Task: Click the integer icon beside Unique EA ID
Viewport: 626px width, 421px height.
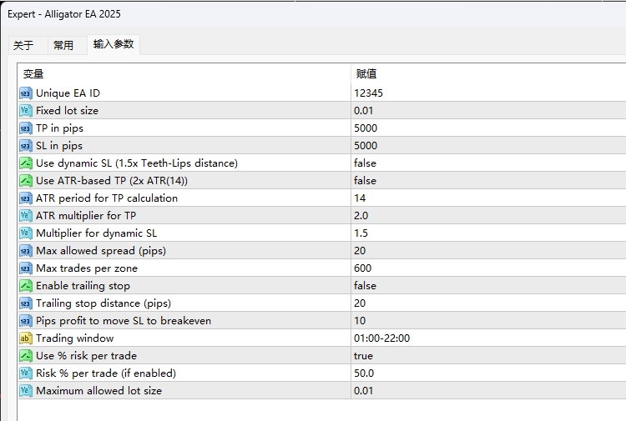Action: point(26,93)
